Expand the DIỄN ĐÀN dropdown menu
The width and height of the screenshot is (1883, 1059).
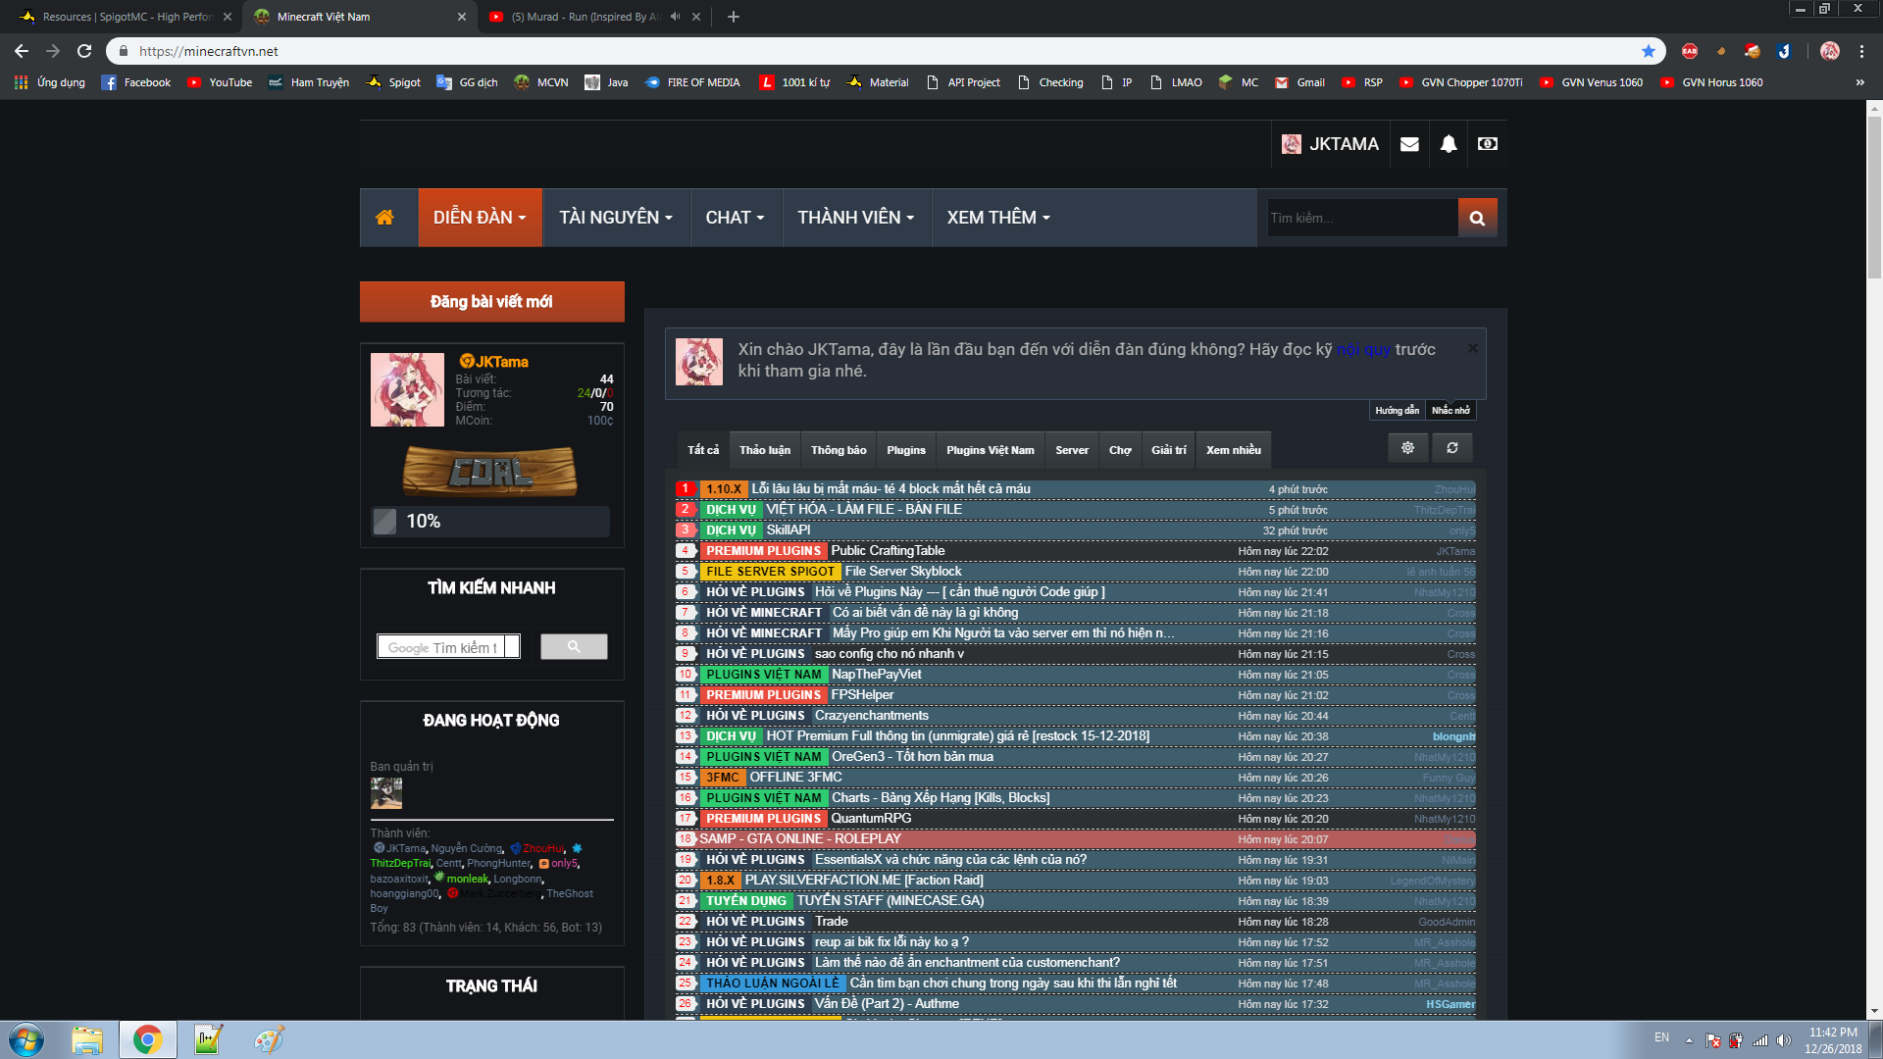pos(480,218)
